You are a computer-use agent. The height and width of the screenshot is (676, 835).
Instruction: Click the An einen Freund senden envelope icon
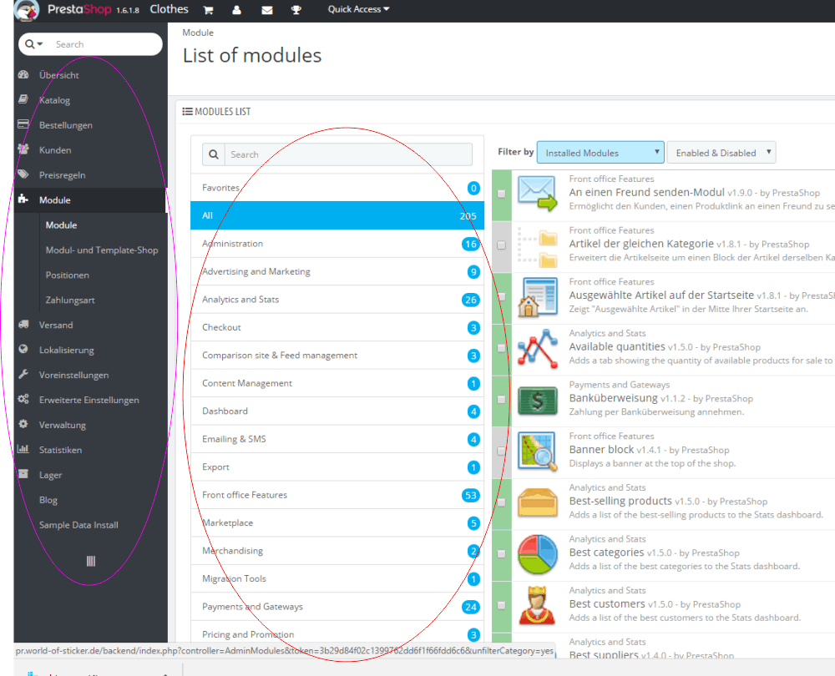pos(537,194)
